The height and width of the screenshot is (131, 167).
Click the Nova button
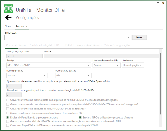click(139, 37)
